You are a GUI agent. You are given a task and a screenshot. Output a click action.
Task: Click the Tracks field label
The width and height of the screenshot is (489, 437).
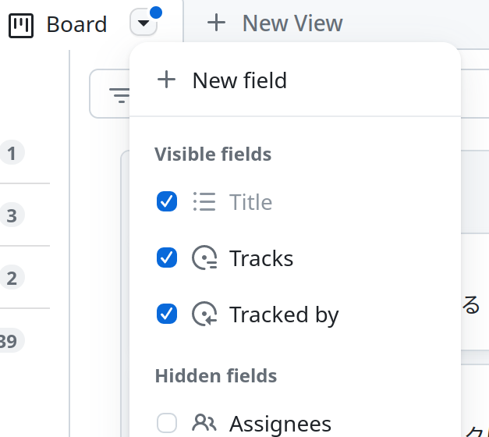[x=261, y=258]
